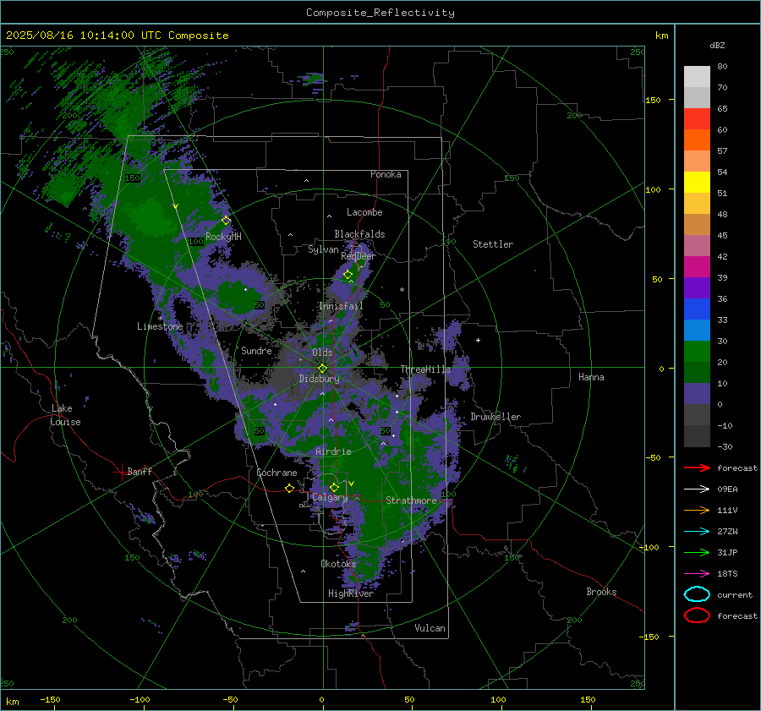Click the Blackfalds town label
The height and width of the screenshot is (711, 761).
359,234
